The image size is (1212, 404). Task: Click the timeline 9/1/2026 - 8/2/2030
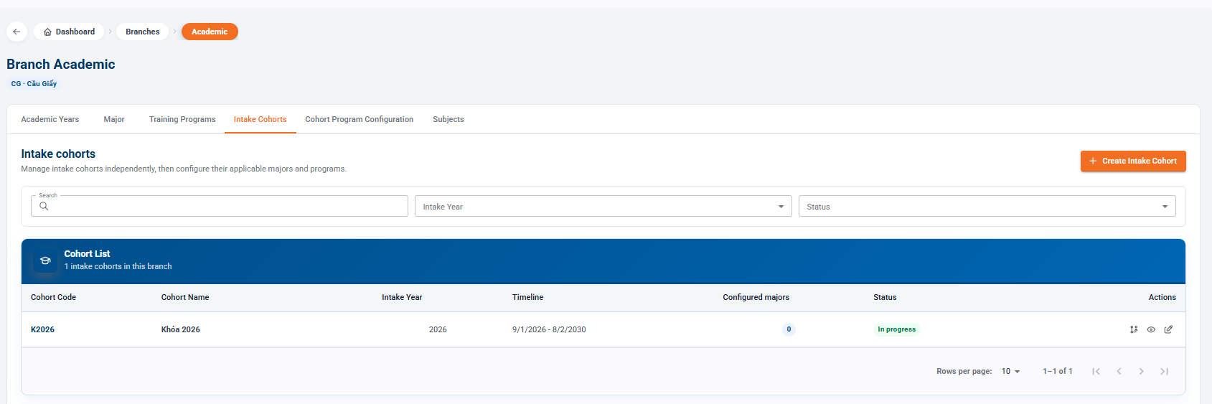pos(549,329)
